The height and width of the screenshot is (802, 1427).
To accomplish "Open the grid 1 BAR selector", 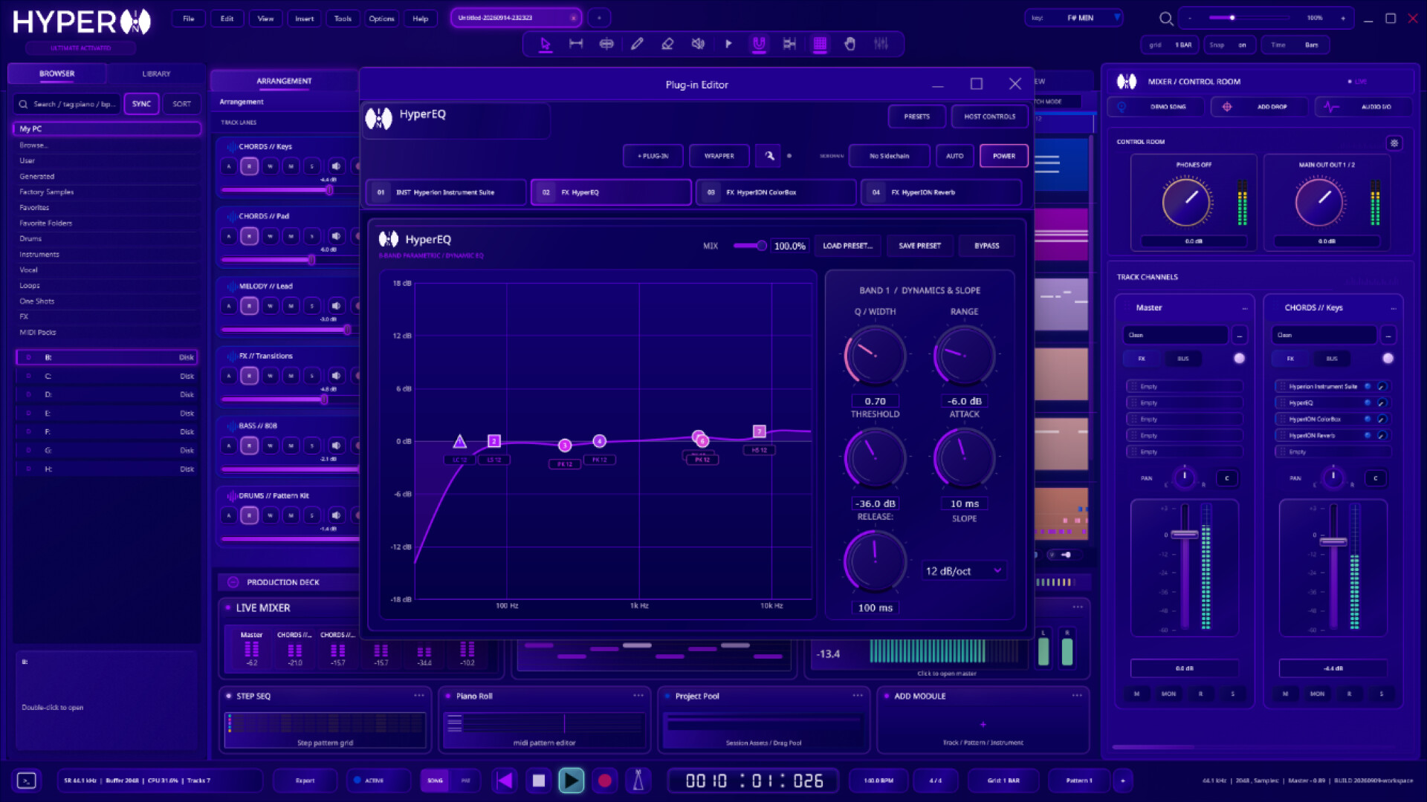I will 1170,45.
